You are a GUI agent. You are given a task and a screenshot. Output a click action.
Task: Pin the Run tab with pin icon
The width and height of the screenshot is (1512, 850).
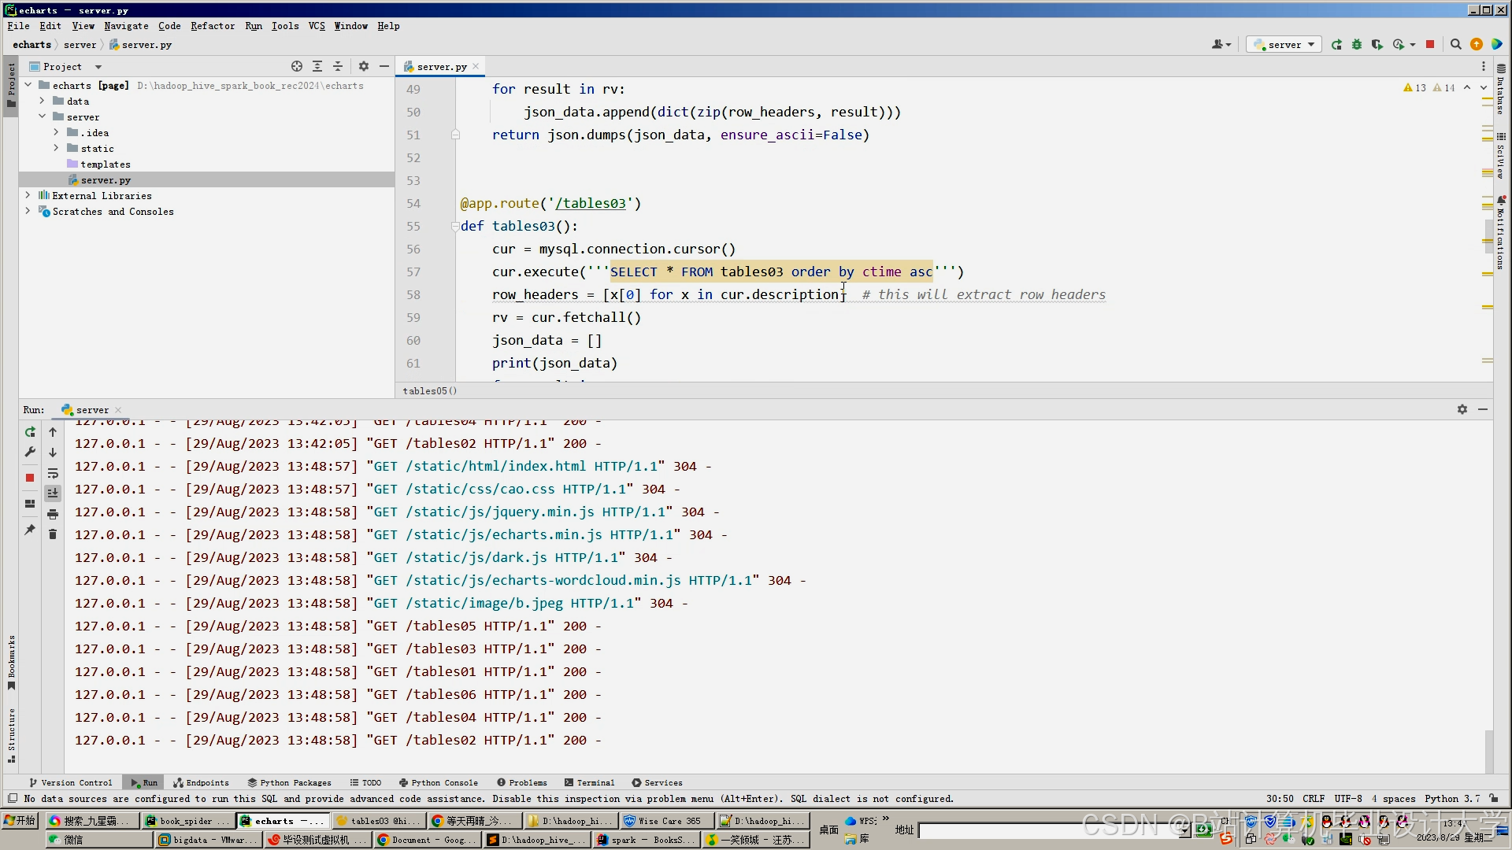coord(30,530)
